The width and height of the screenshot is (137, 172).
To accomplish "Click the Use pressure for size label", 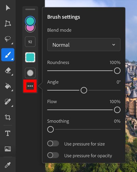I will click(x=85, y=144).
